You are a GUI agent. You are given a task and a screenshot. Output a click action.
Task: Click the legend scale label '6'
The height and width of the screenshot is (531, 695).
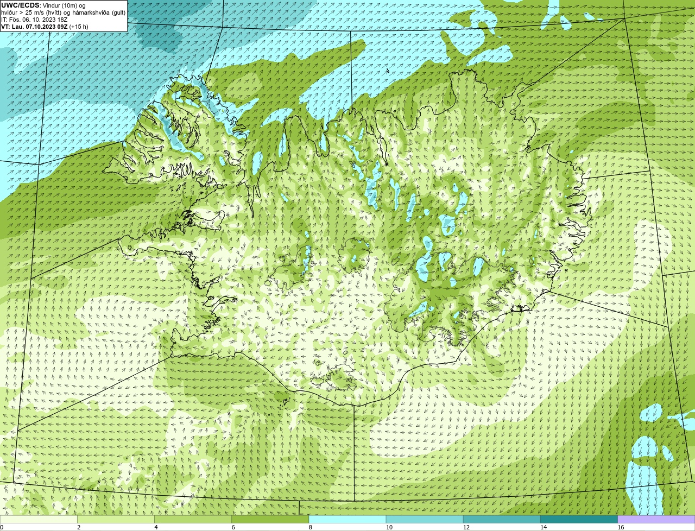pyautogui.click(x=233, y=527)
